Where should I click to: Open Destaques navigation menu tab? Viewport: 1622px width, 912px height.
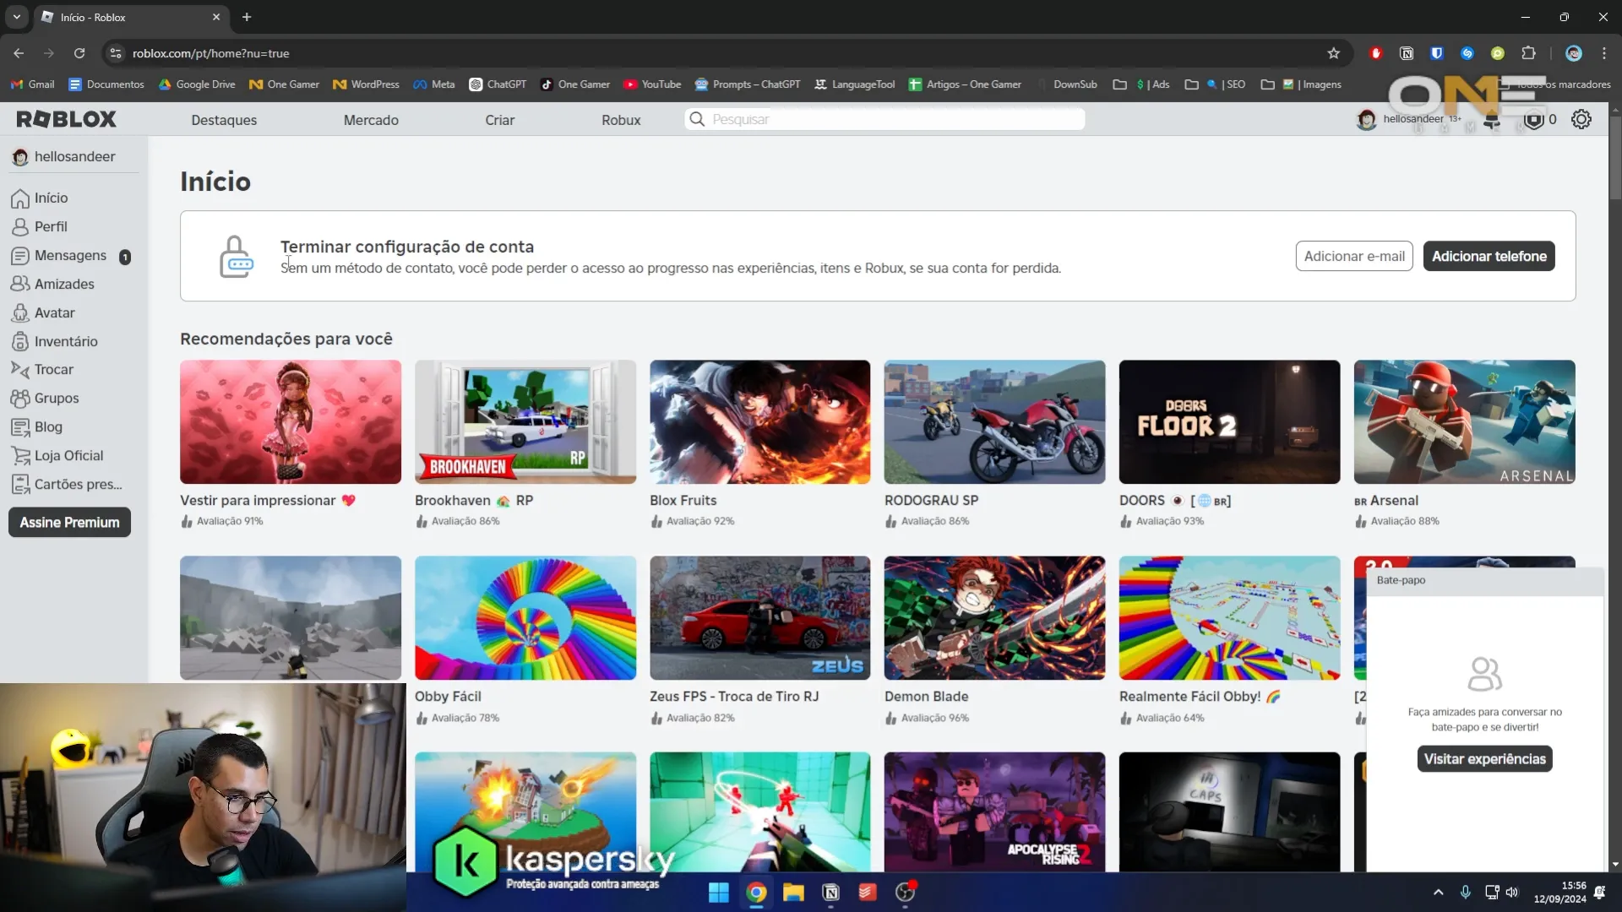point(224,119)
